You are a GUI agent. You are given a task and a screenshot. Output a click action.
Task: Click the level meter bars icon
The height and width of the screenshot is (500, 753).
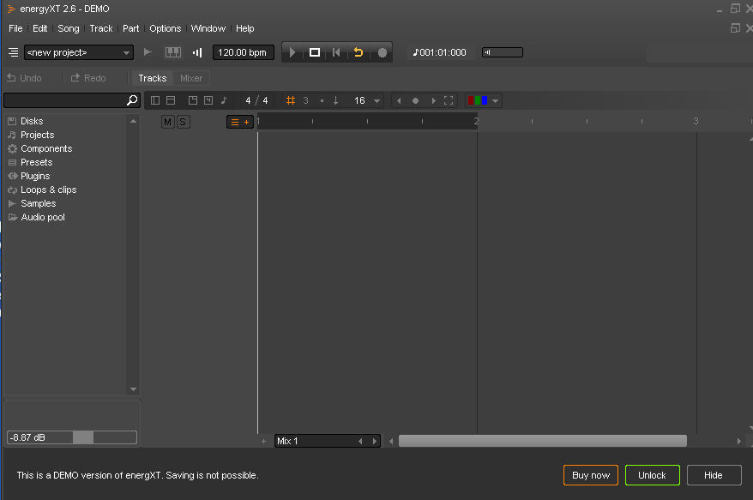click(197, 52)
